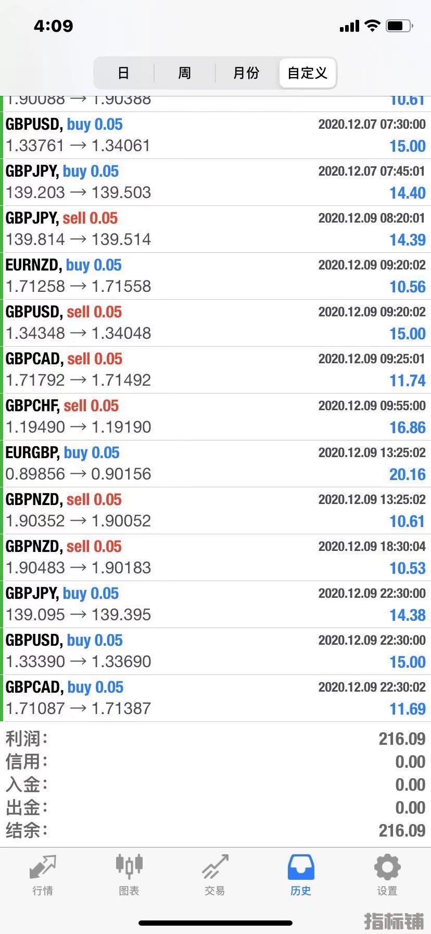
Task: Switch to the 日 day period
Action: click(x=123, y=73)
